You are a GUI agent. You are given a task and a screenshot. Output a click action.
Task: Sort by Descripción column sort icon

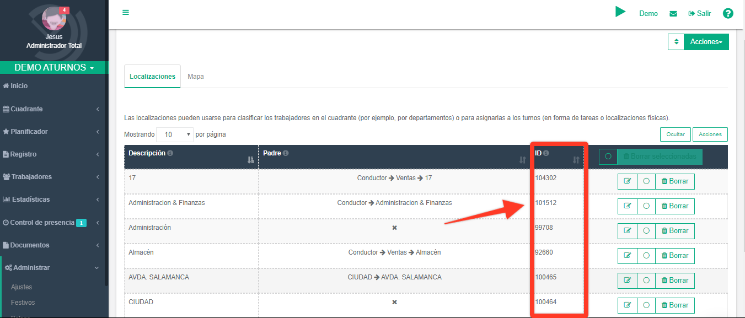(x=251, y=160)
